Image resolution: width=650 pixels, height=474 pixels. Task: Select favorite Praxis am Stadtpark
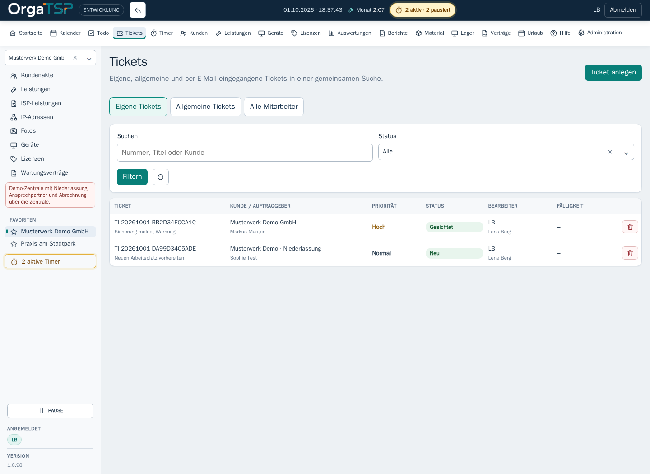click(x=51, y=244)
